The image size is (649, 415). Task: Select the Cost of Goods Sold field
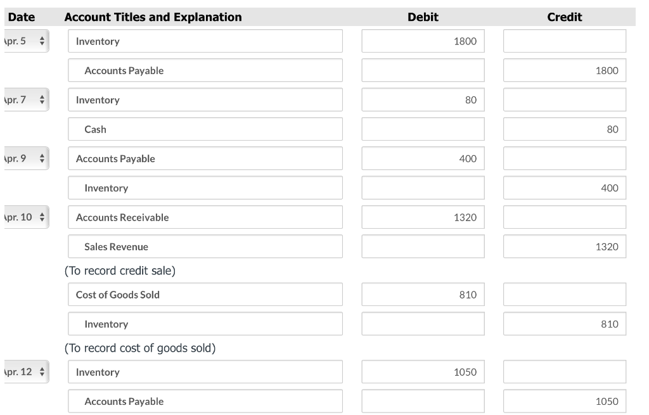coord(205,295)
